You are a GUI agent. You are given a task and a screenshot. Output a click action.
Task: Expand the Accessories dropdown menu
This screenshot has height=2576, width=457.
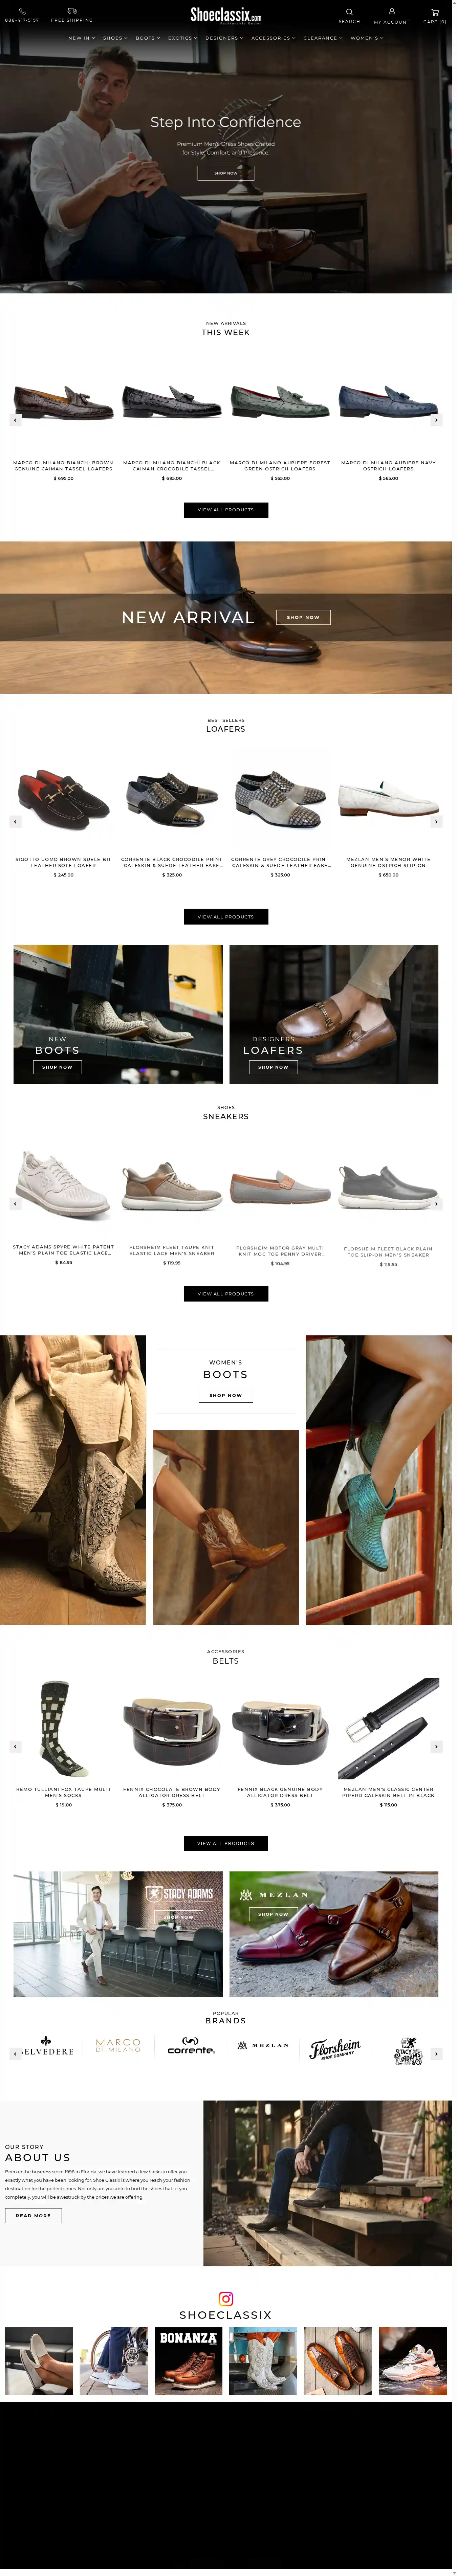(x=273, y=38)
